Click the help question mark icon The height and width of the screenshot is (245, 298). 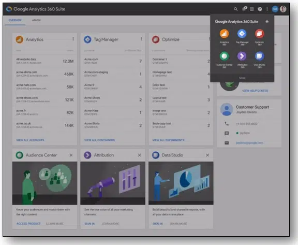tap(260, 9)
